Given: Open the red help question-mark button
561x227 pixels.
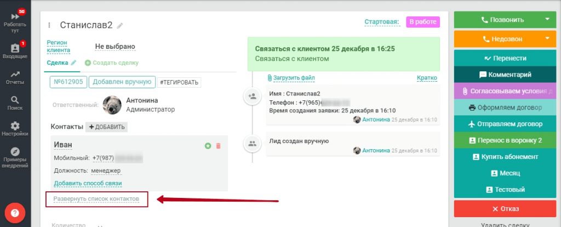Looking at the screenshot, I should [15, 213].
